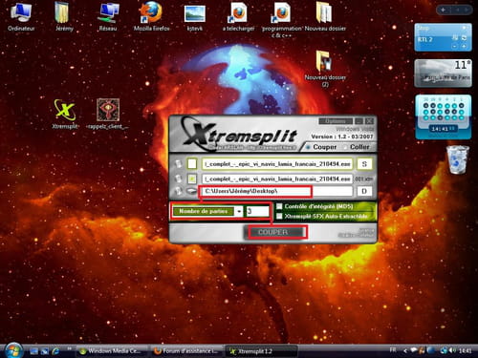Select the Couper radio mode
This screenshot has height=358, width=478.
point(308,147)
